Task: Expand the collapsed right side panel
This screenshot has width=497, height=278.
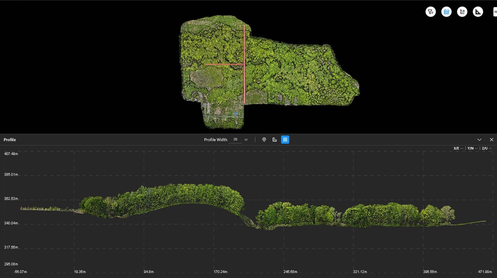Action: [x=495, y=12]
